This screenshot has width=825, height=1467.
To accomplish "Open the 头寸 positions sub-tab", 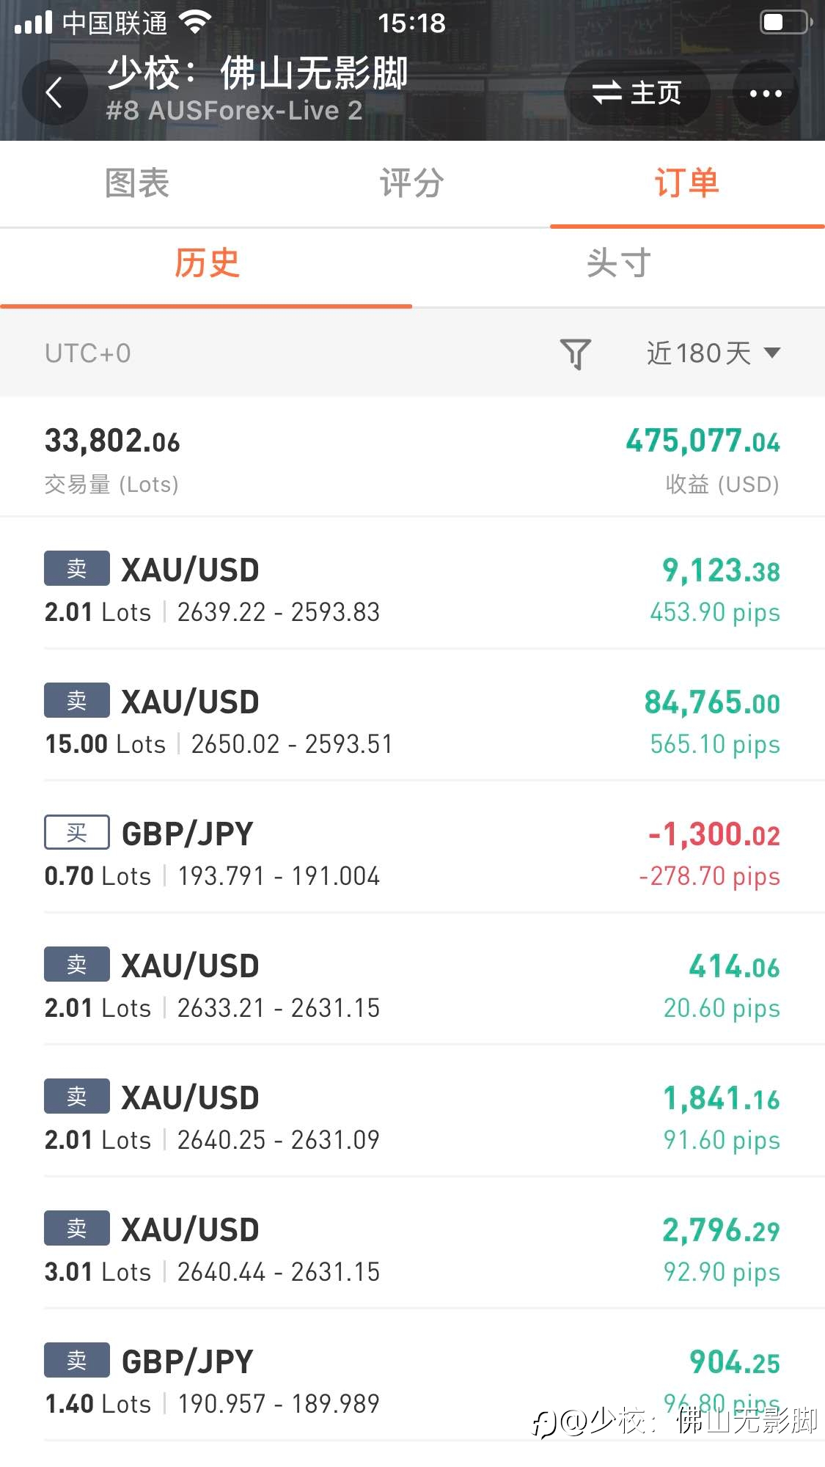I will pyautogui.click(x=618, y=264).
